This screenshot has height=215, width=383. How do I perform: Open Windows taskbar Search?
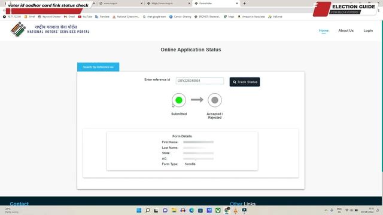[x=148, y=210]
